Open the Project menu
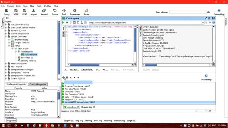The height and width of the screenshot is (128, 228). coord(10,6)
